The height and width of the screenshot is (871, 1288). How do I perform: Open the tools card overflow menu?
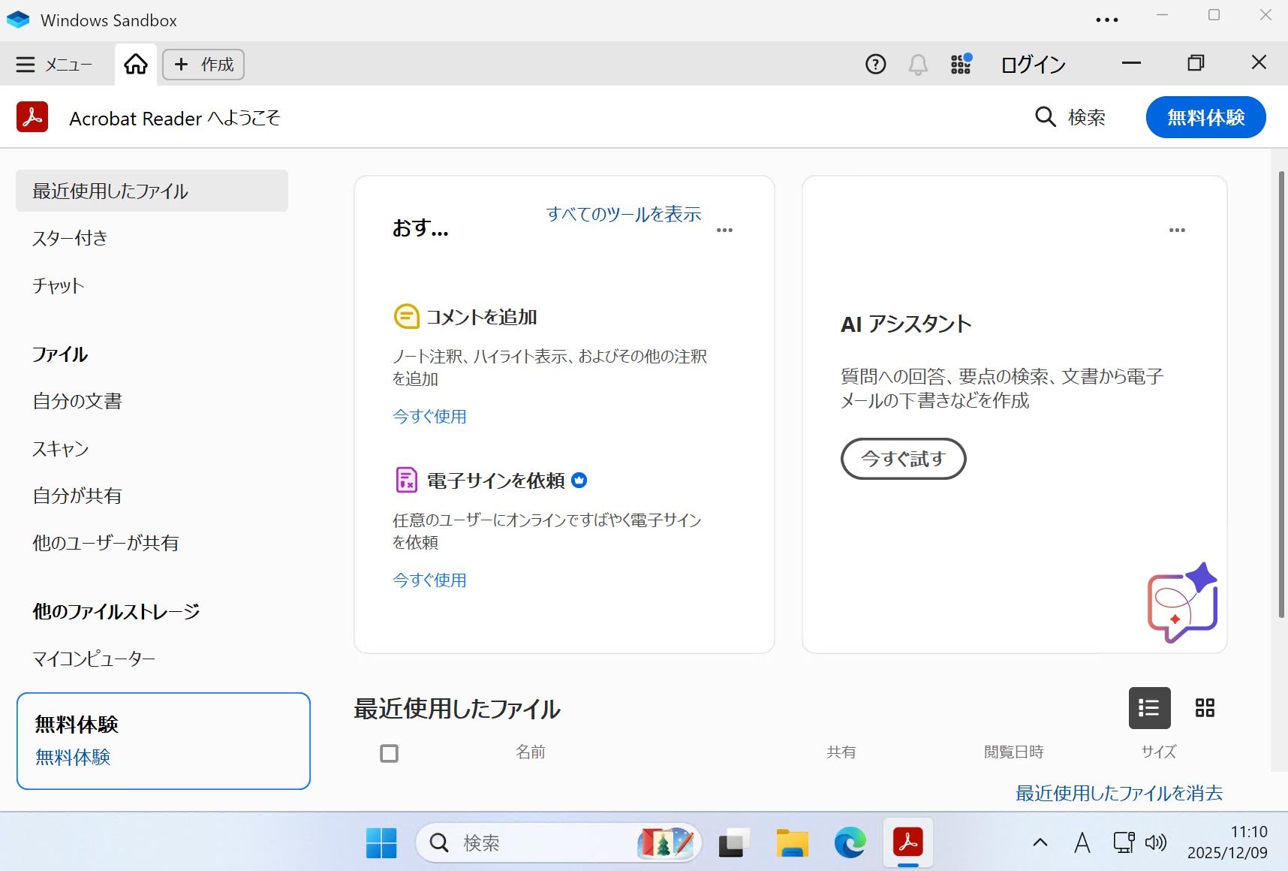[x=724, y=230]
